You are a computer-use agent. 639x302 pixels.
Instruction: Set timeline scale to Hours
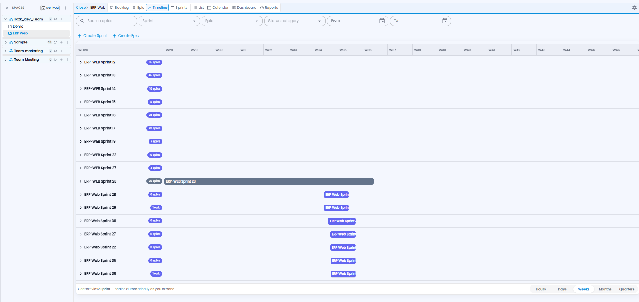point(540,289)
